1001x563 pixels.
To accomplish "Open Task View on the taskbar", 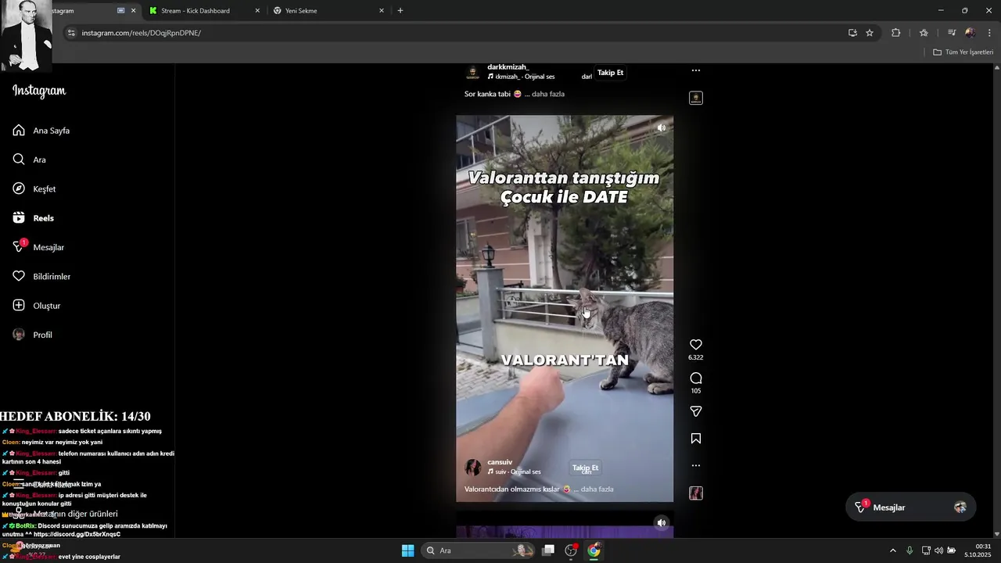I will coord(549,550).
